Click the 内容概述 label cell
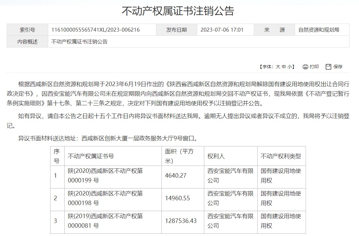The width and height of the screenshot is (359, 236). tap(27, 41)
